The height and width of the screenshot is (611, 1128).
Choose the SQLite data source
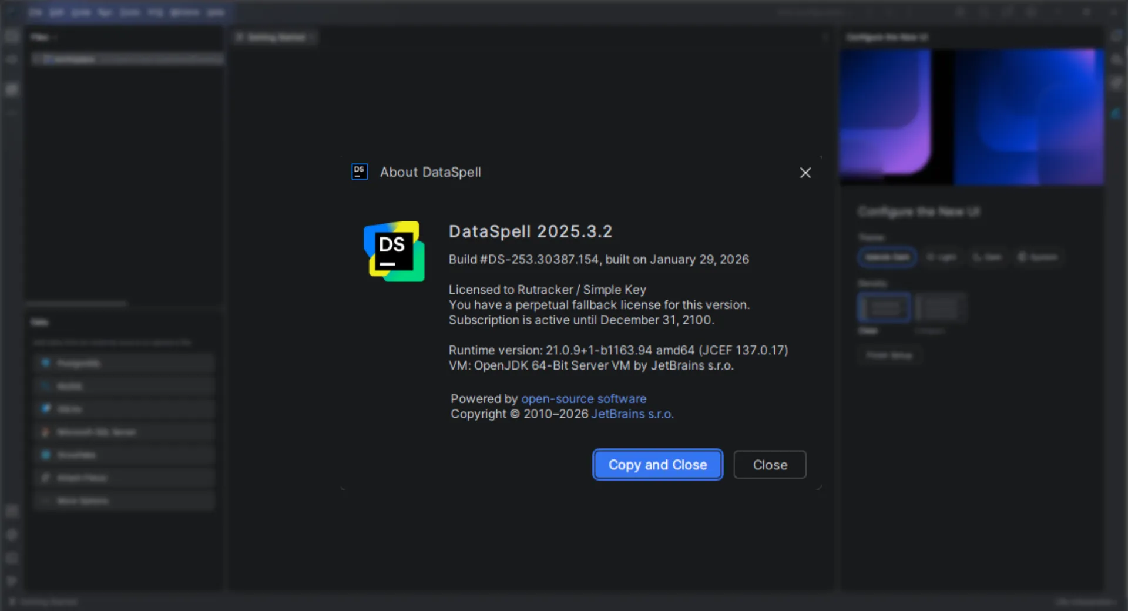(x=125, y=409)
